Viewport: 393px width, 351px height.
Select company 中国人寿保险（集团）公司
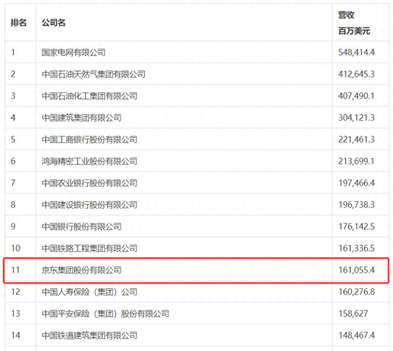click(x=90, y=292)
